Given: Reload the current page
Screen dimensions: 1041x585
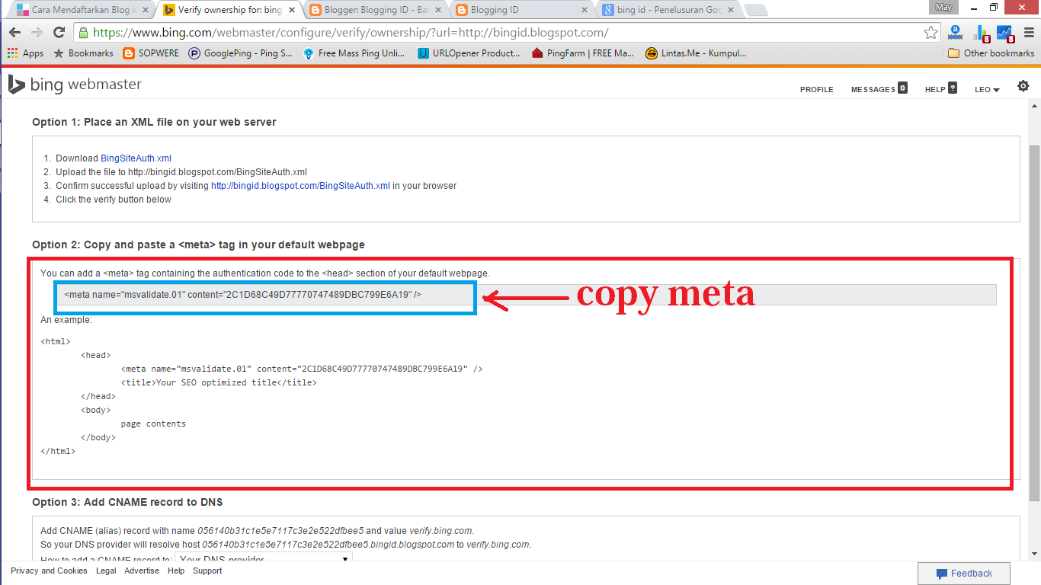Looking at the screenshot, I should (x=59, y=33).
